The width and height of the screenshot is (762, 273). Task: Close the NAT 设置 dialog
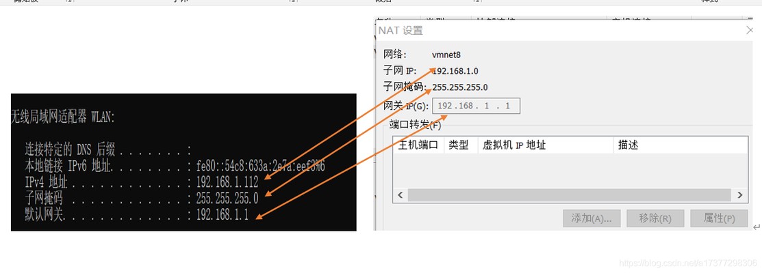pyautogui.click(x=750, y=31)
